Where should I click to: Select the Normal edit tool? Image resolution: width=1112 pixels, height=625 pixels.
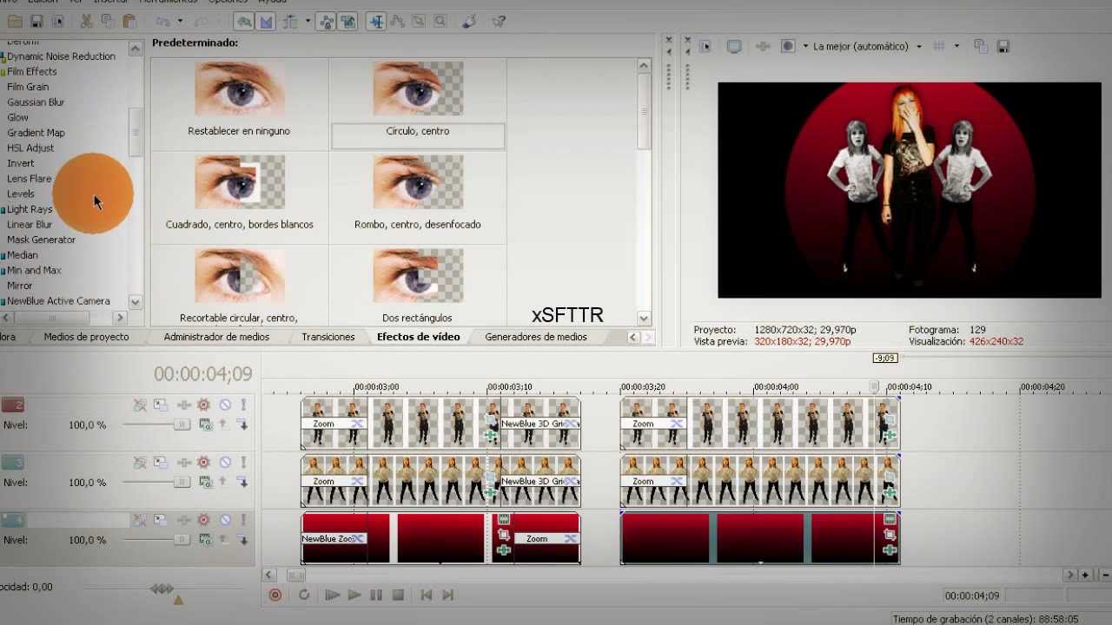point(376,21)
